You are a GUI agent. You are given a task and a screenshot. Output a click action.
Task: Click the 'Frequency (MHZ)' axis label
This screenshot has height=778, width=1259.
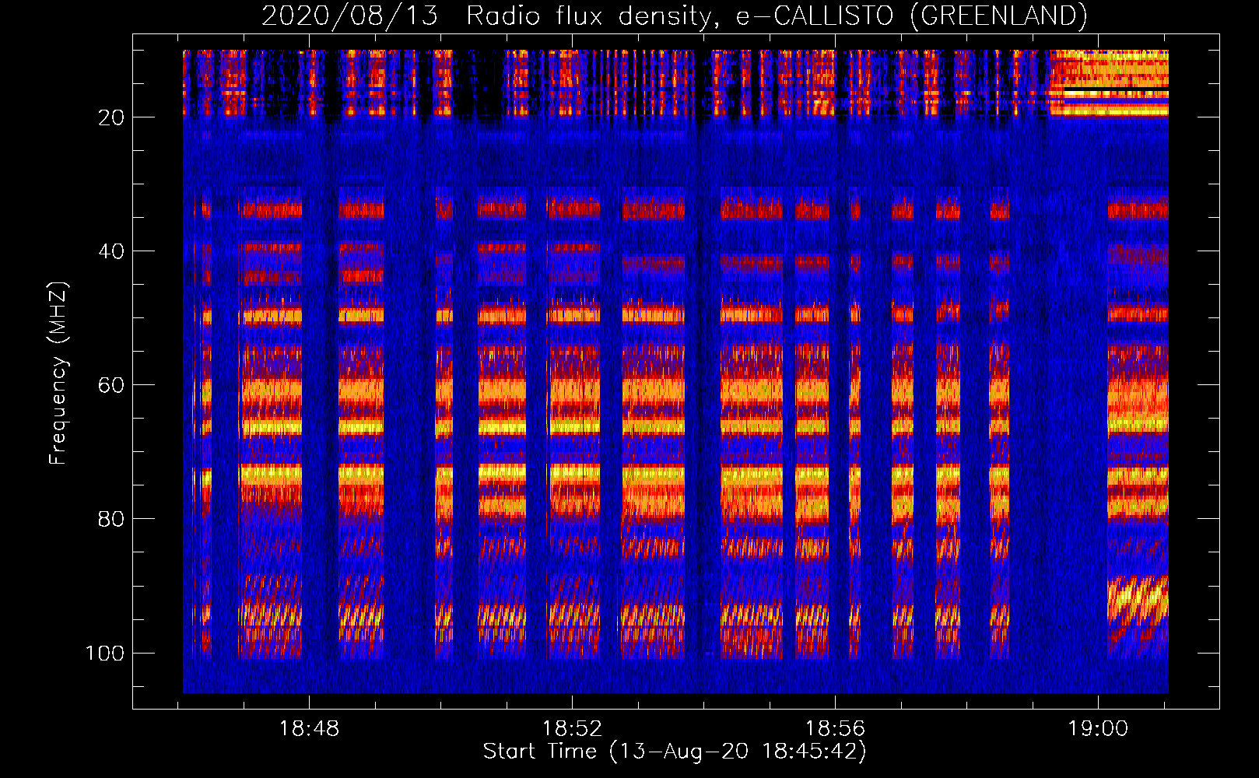tap(58, 373)
